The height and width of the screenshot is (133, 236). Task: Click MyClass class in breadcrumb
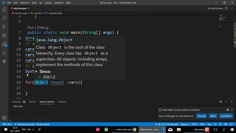click(x=38, y=13)
